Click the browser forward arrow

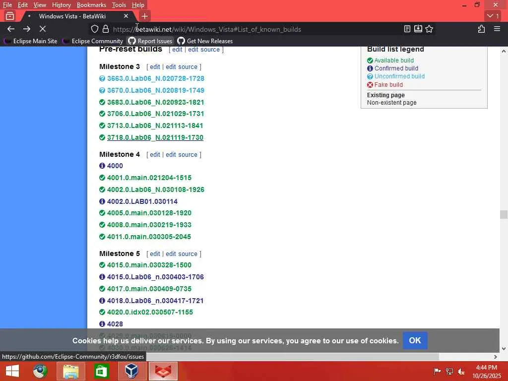click(x=27, y=29)
